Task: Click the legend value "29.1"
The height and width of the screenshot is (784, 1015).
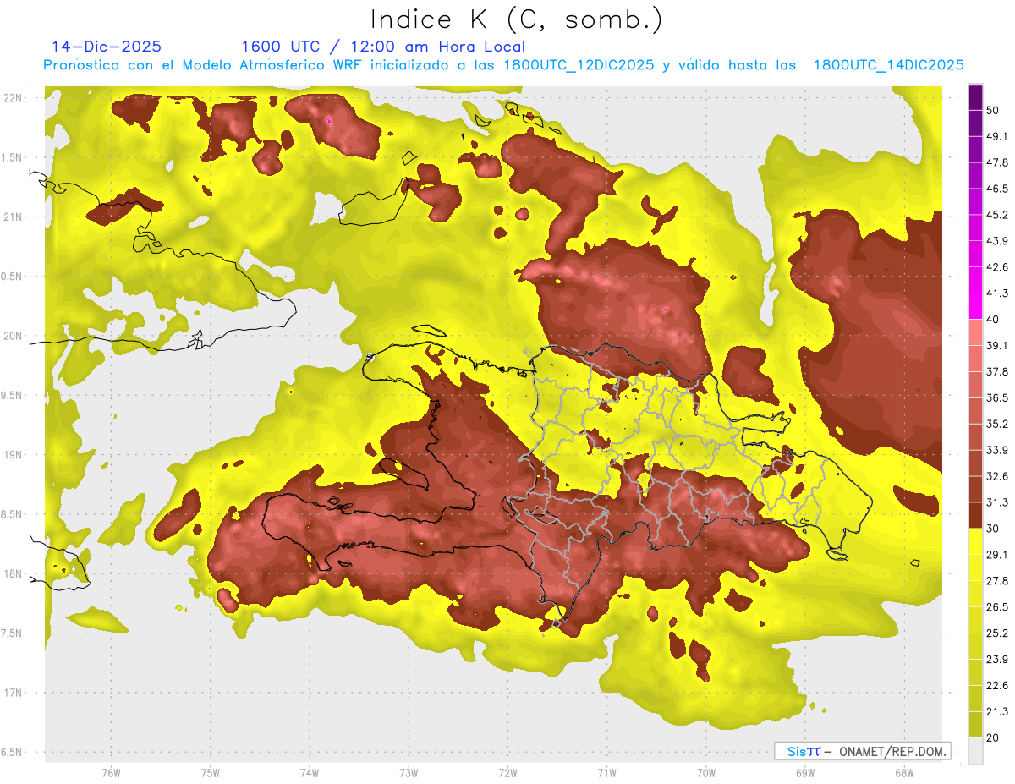Action: tap(996, 555)
